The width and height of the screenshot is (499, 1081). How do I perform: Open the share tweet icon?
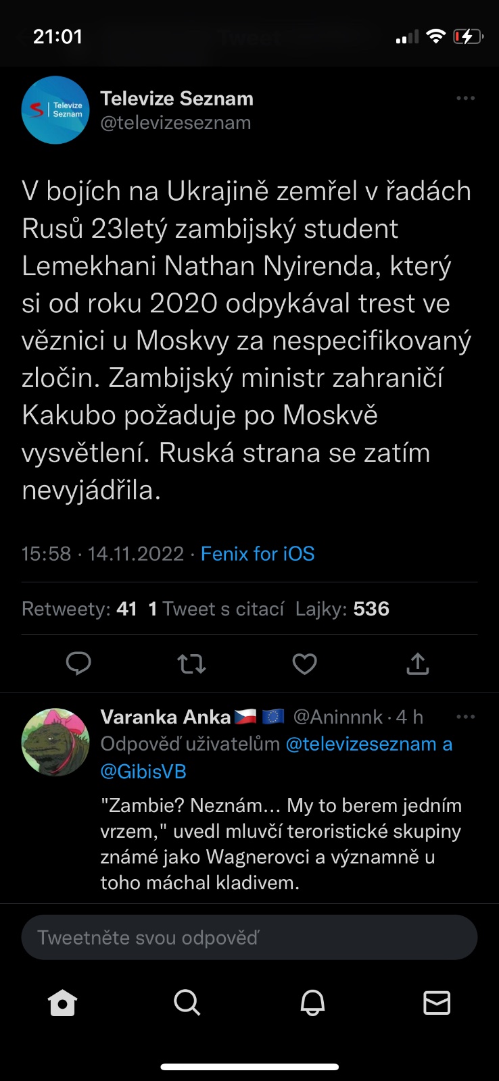tap(418, 664)
